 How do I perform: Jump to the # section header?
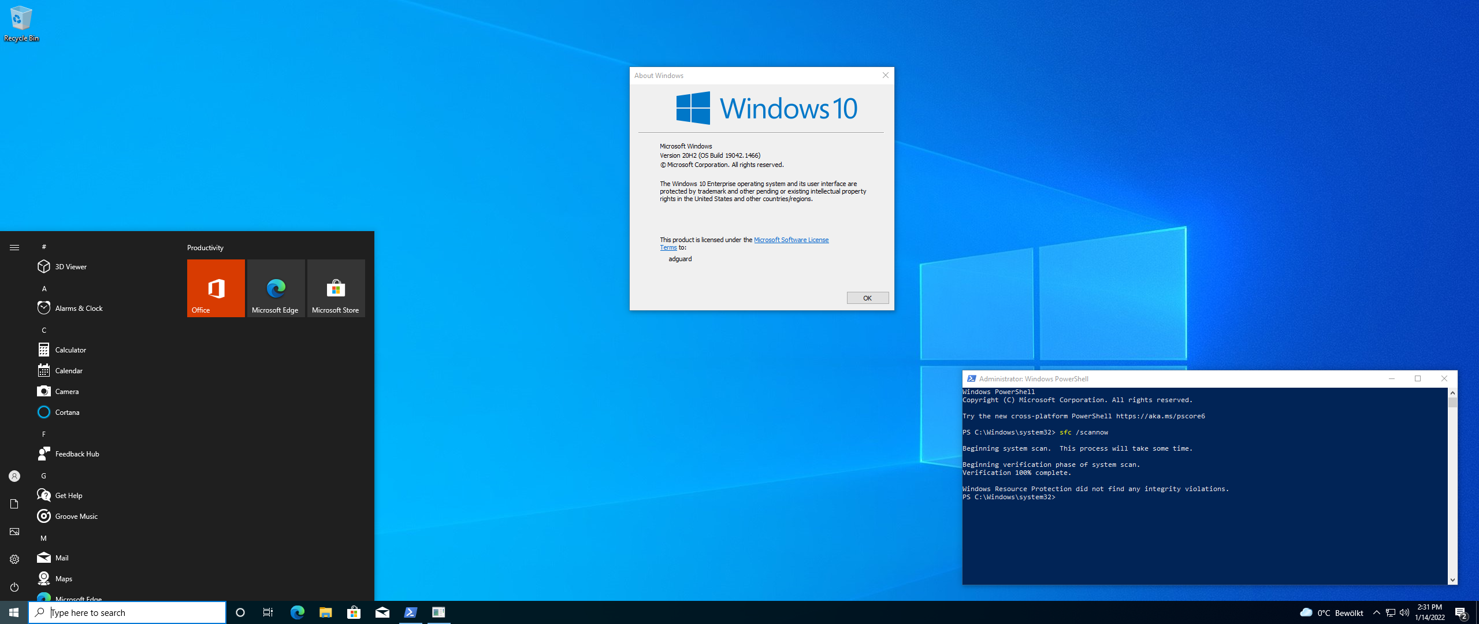(x=44, y=247)
